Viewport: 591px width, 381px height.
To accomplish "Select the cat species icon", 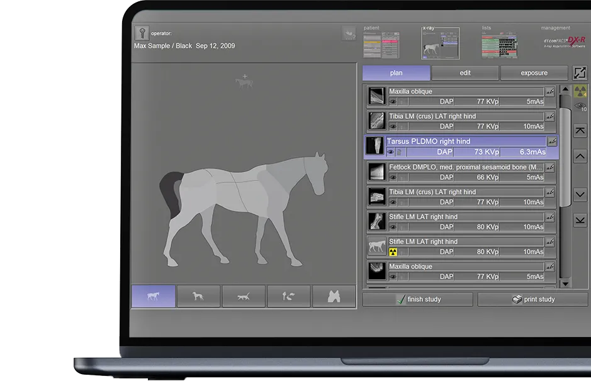I will [243, 296].
